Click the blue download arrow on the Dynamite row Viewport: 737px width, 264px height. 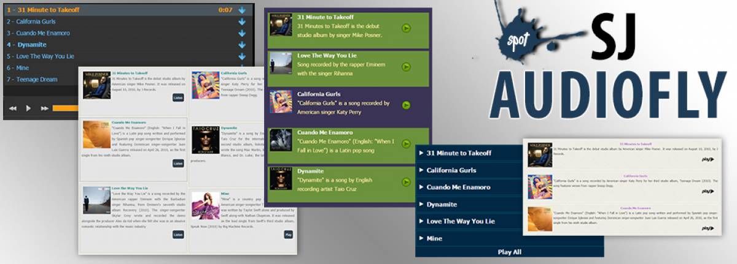(x=242, y=45)
